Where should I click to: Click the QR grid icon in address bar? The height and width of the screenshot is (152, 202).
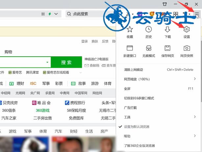[43, 14]
